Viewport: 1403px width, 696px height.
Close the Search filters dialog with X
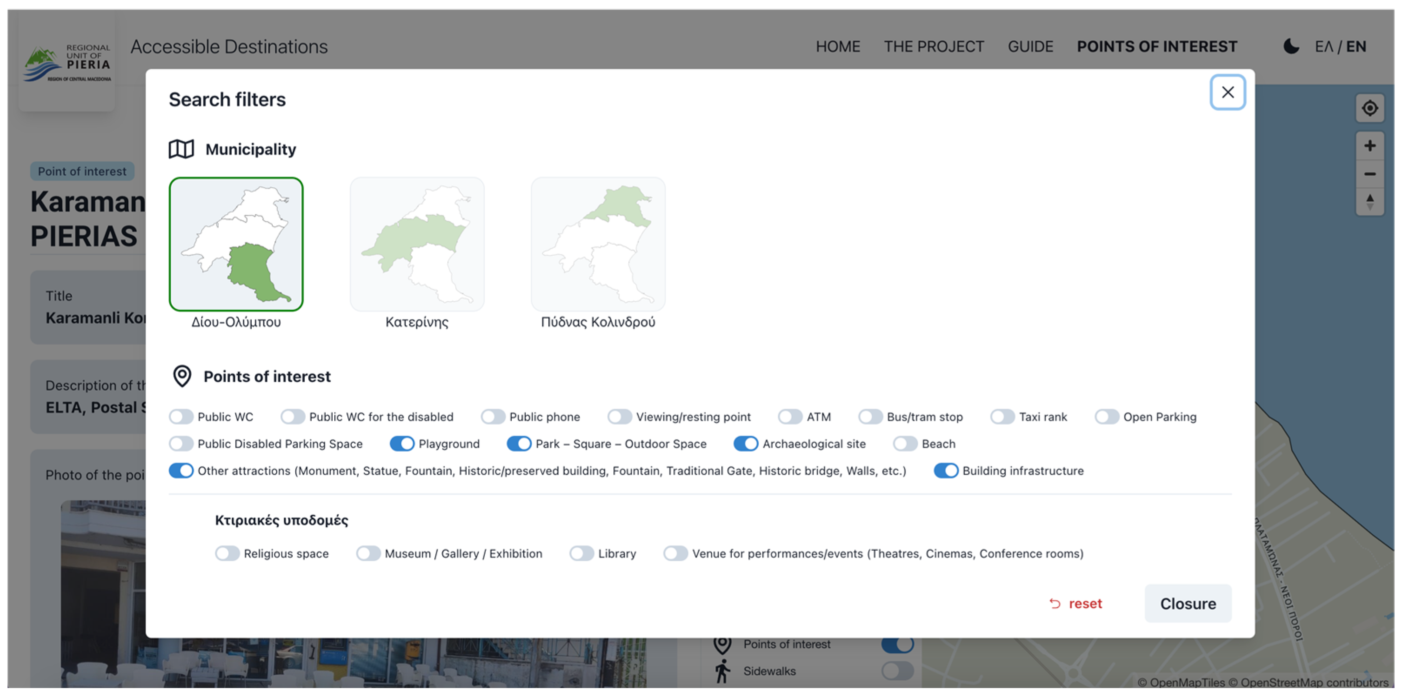pyautogui.click(x=1227, y=92)
